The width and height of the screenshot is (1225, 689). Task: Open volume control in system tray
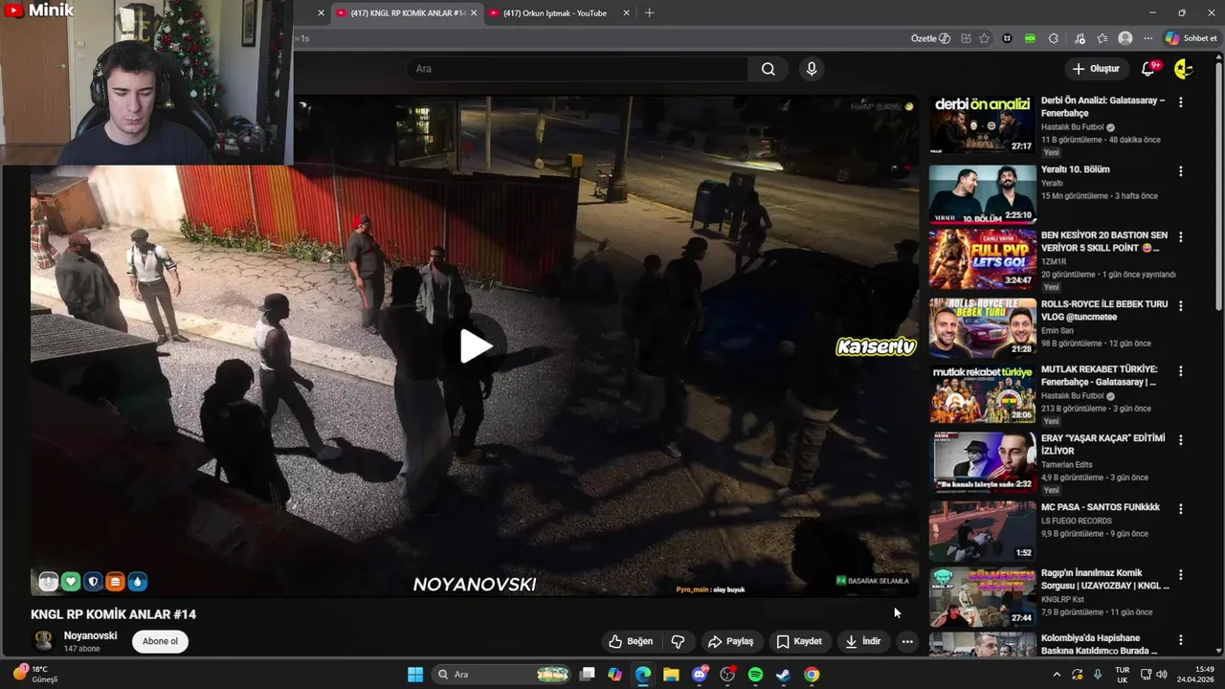1162,675
